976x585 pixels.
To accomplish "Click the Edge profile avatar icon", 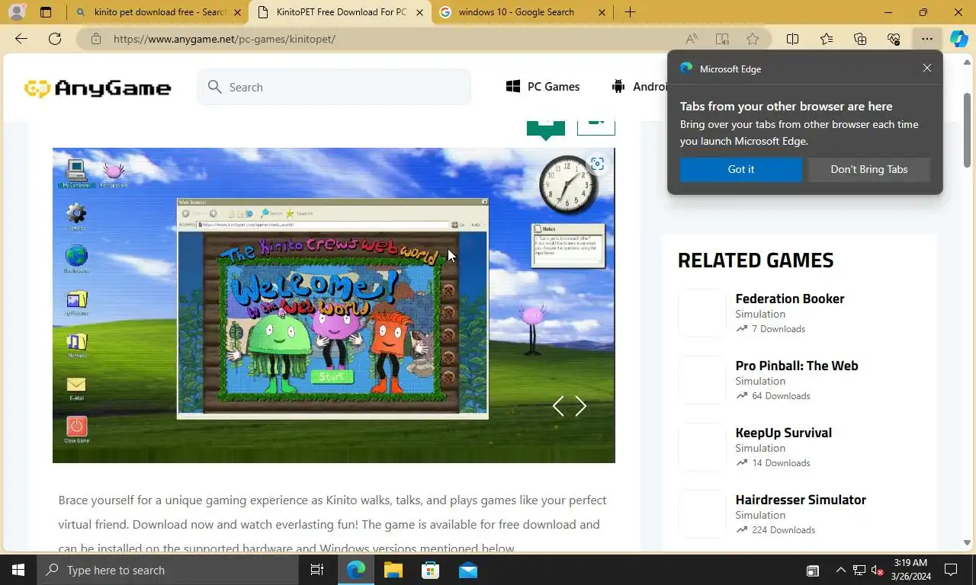I will tap(17, 12).
